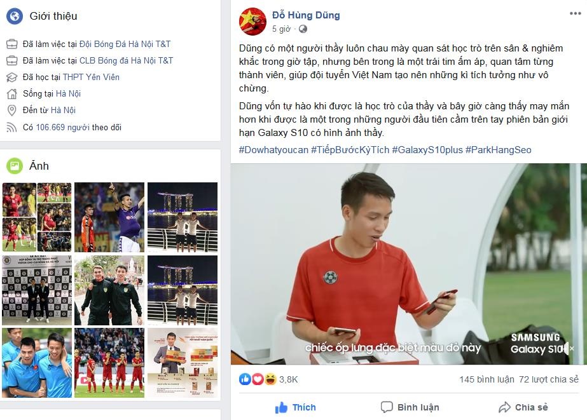Open the #GalaxyS10plus hashtag
Screen dimensions: 587x420
(427, 150)
